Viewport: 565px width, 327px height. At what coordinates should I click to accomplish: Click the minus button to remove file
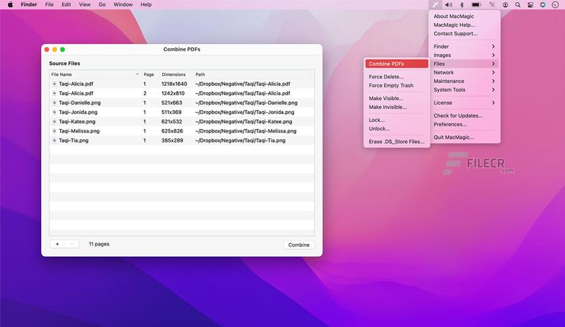pyautogui.click(x=72, y=244)
